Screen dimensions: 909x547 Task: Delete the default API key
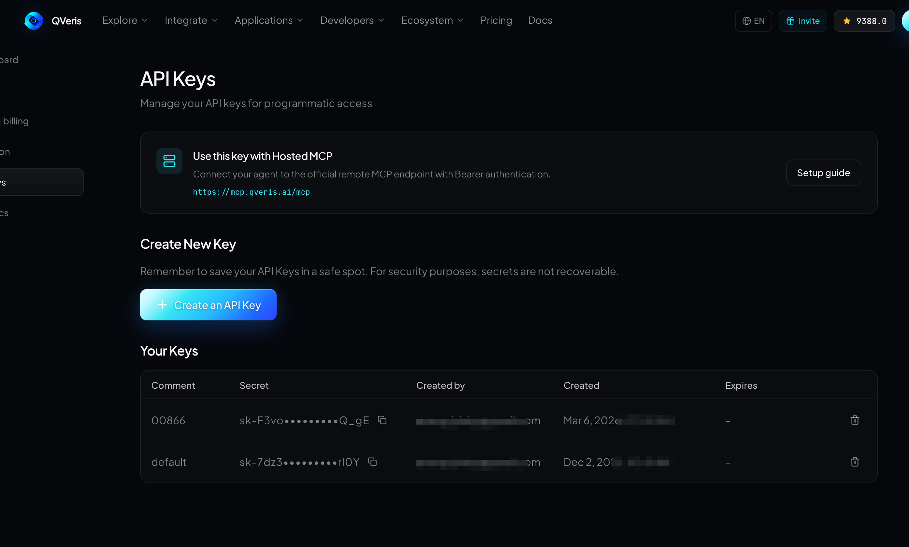854,462
